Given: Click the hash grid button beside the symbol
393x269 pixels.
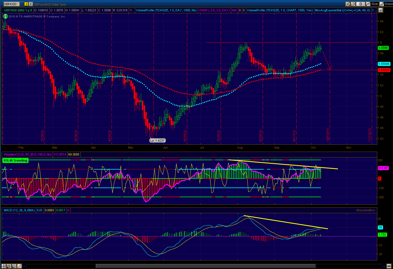Looking at the screenshot, I should pos(31,4).
